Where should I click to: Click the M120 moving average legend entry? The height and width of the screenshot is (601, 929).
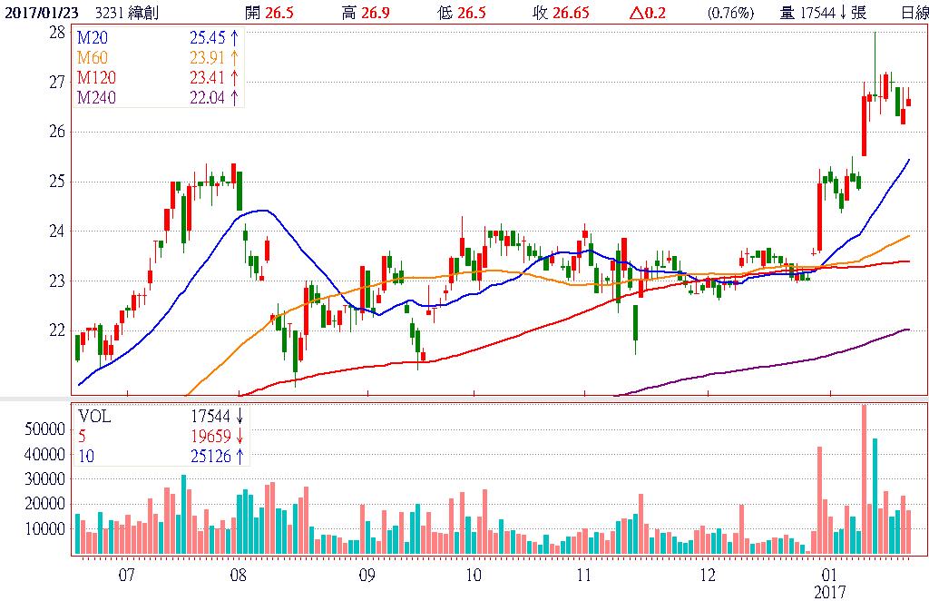point(97,78)
